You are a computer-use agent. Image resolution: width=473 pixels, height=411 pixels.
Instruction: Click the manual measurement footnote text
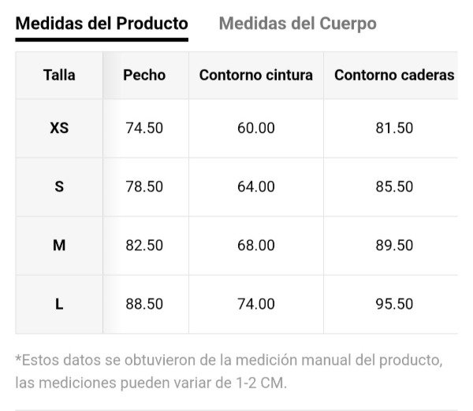(x=229, y=372)
